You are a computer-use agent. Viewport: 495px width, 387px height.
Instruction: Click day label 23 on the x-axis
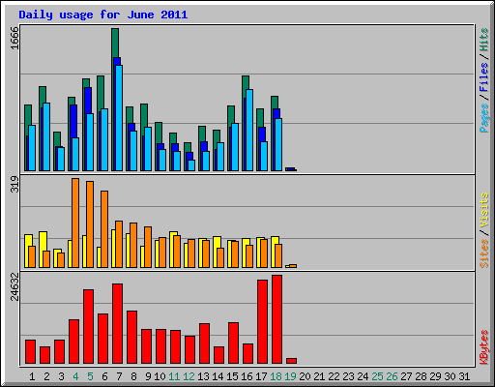(348, 376)
